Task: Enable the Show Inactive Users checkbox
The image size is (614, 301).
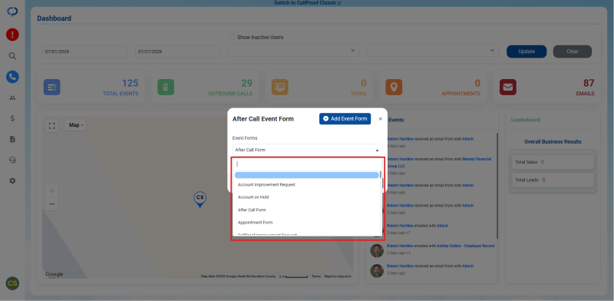Action: 232,37
